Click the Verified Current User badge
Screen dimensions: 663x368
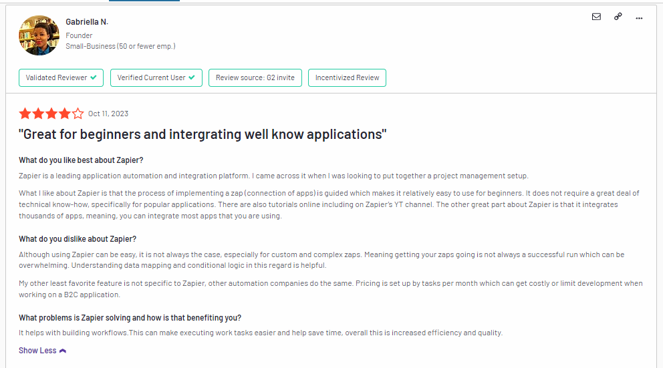[156, 77]
